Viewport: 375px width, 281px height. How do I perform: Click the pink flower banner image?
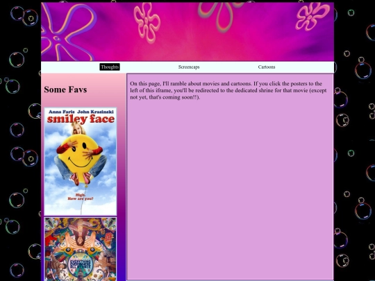click(x=187, y=31)
